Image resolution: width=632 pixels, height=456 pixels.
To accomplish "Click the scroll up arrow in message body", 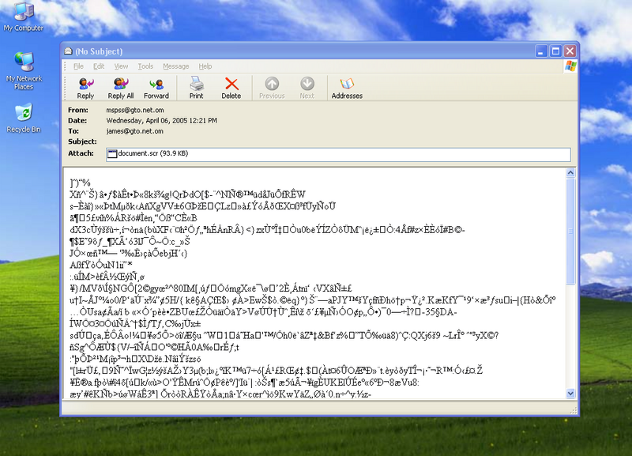I will [570, 173].
